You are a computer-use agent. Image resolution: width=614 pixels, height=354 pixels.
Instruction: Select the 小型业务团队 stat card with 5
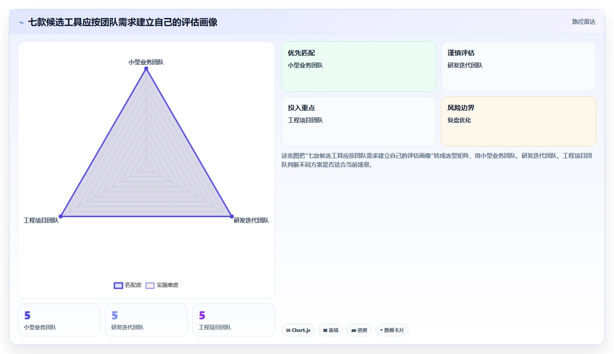click(59, 320)
